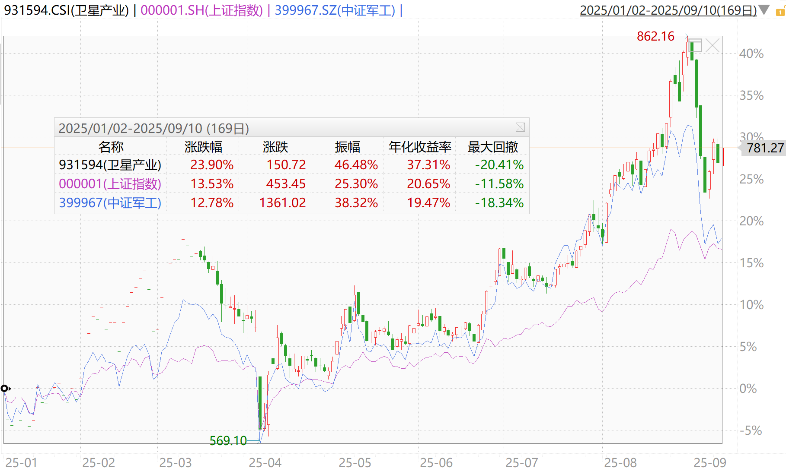Select the 931594(卫星产业) row in the table

click(111, 165)
